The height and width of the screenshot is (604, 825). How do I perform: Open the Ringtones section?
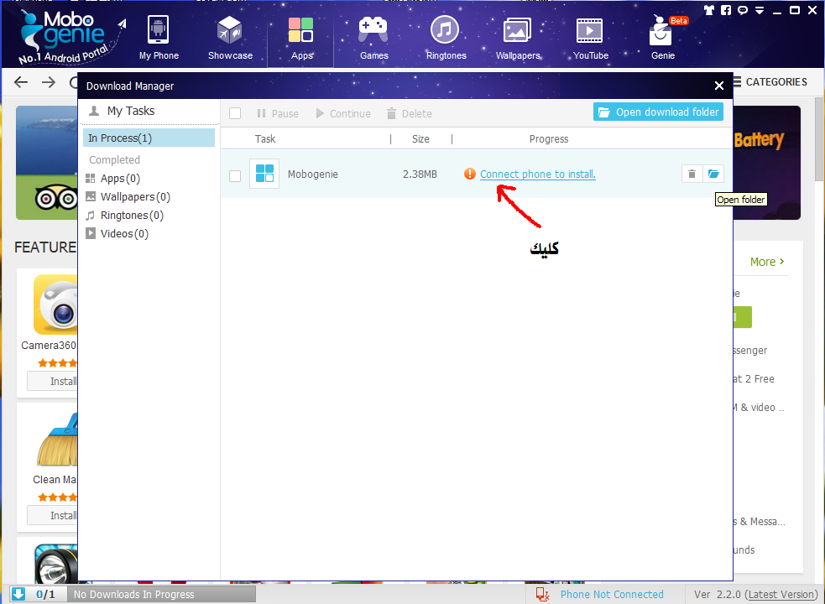tap(446, 38)
